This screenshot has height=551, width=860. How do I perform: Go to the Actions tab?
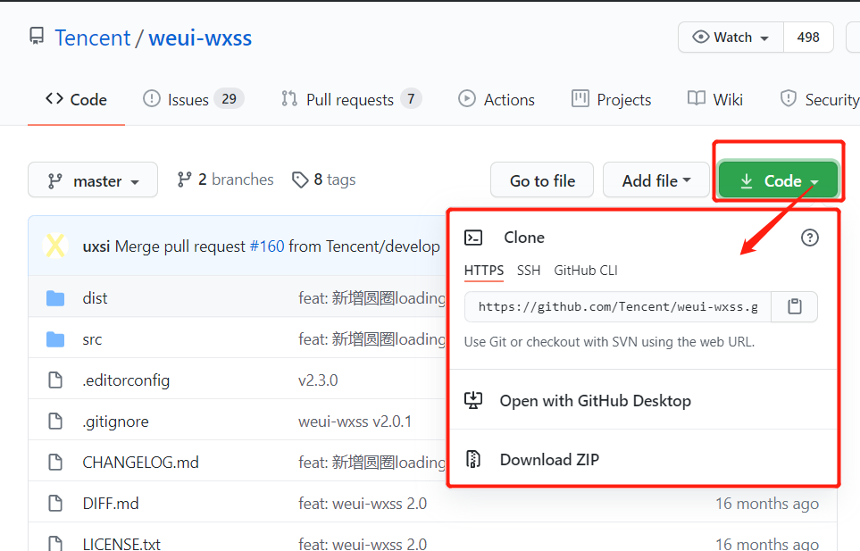pos(497,99)
